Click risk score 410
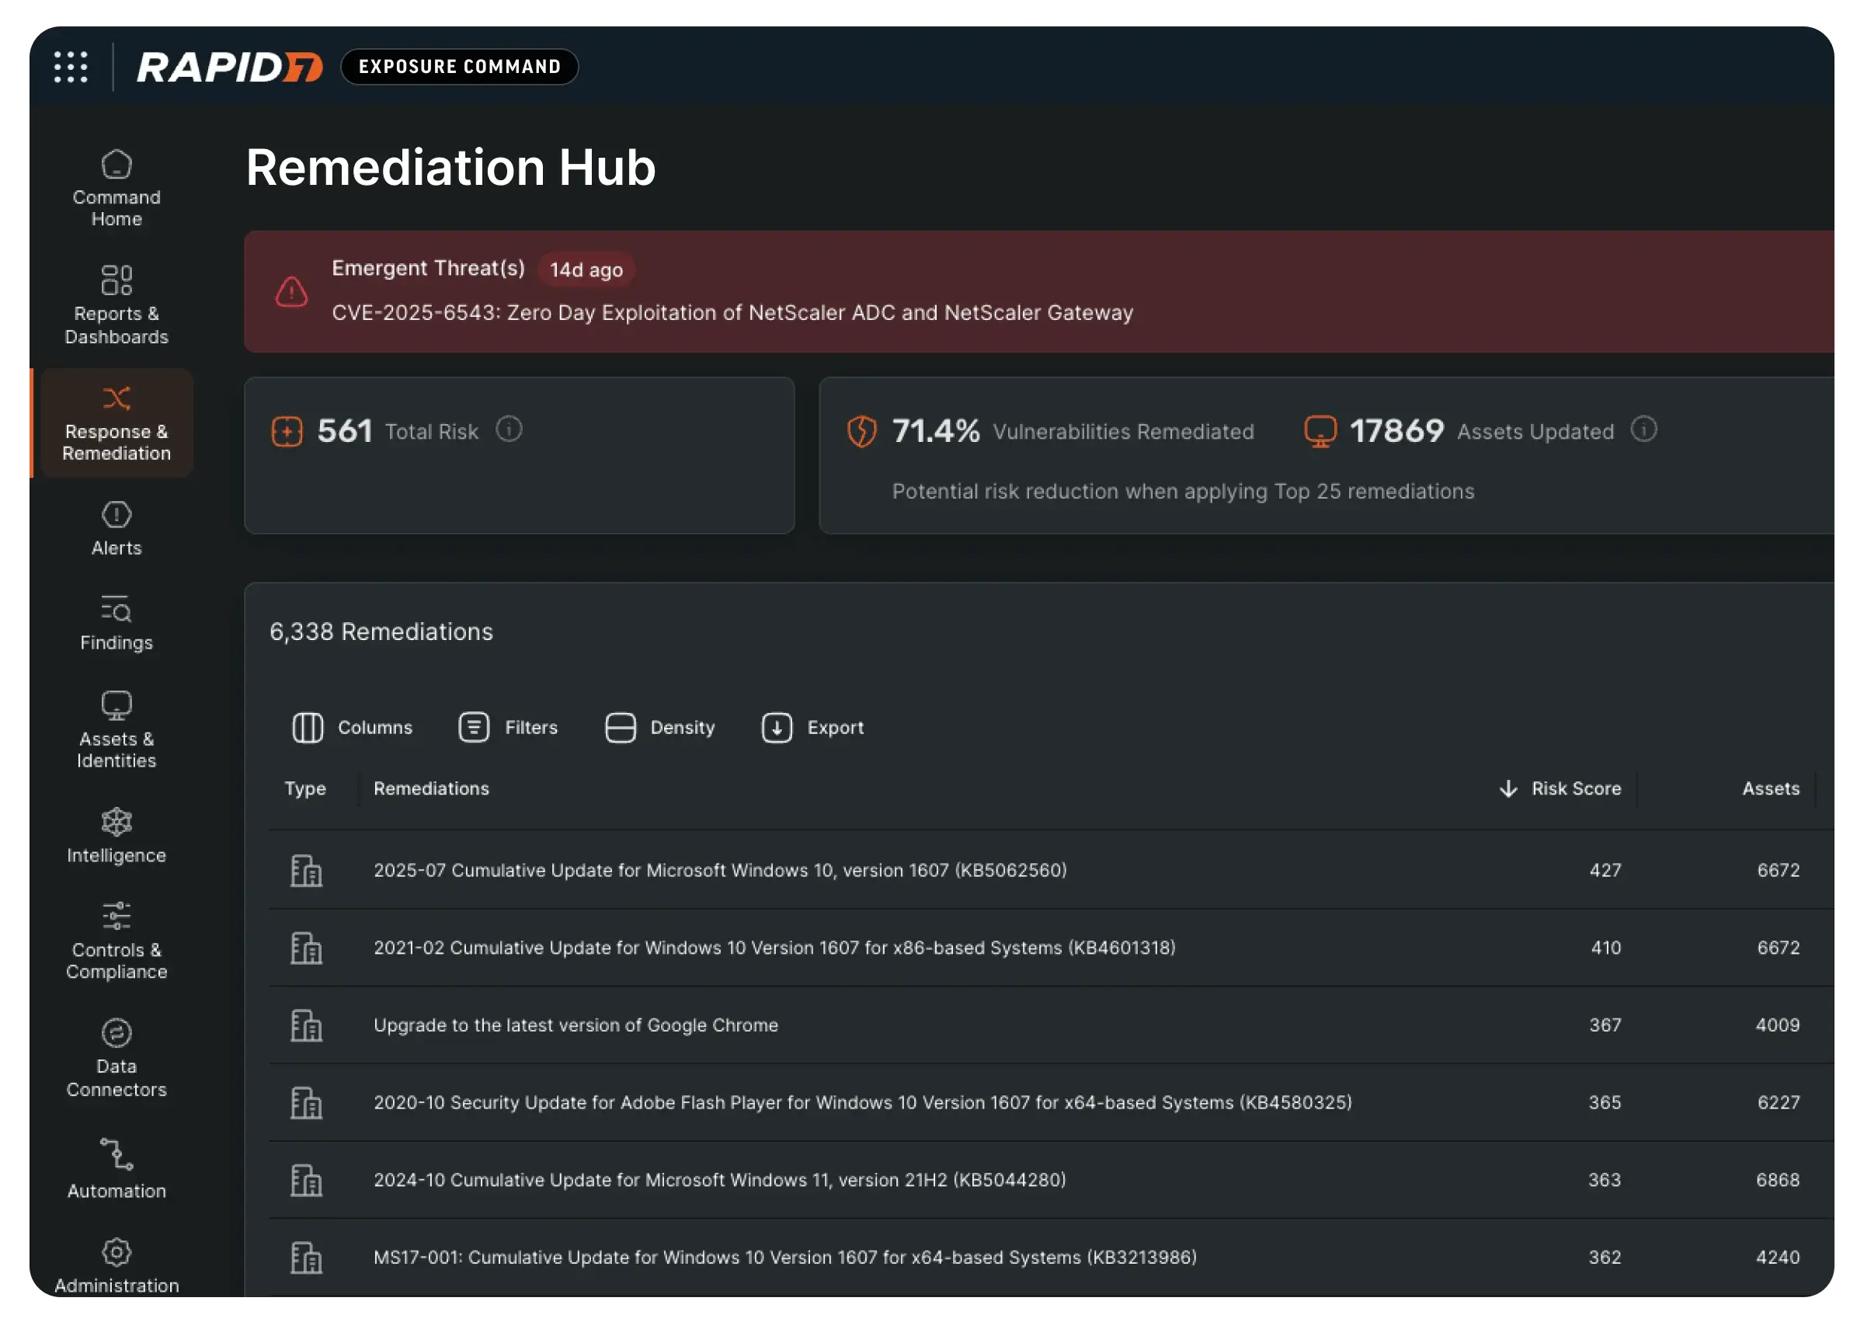Screen dimensions: 1864x1322 [1605, 948]
